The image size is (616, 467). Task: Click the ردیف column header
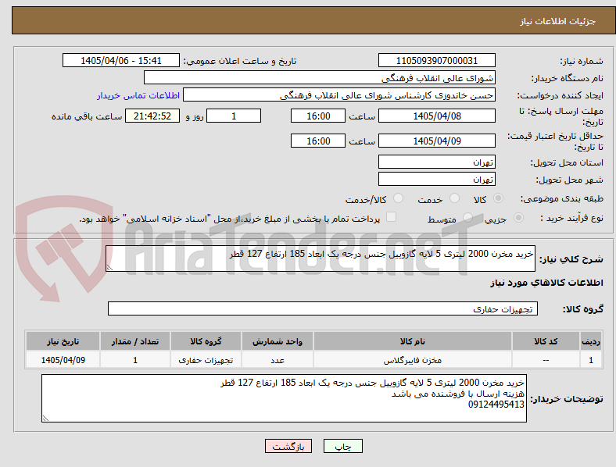pyautogui.click(x=591, y=341)
